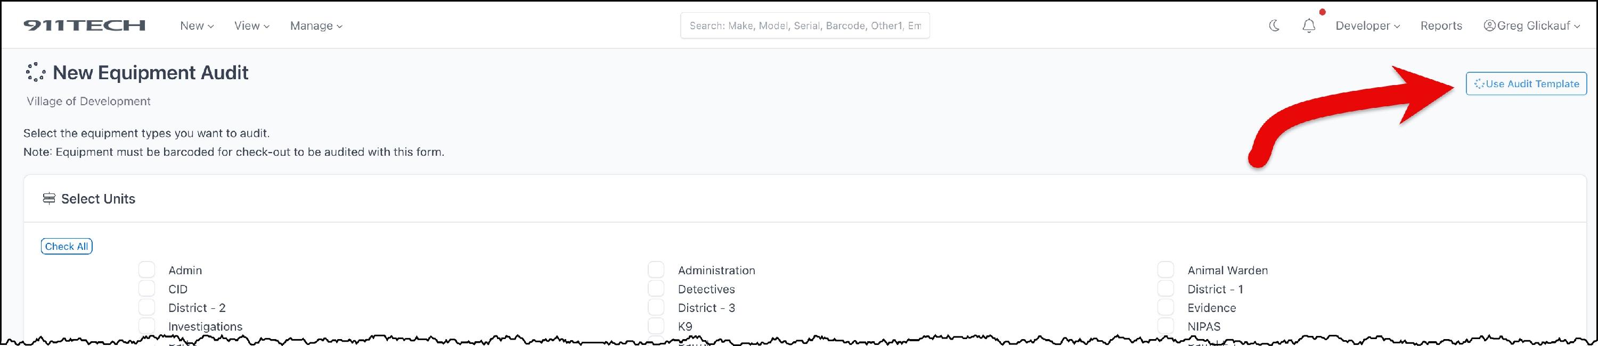
Task: Select the Evidence unit checkbox
Action: [x=1165, y=307]
